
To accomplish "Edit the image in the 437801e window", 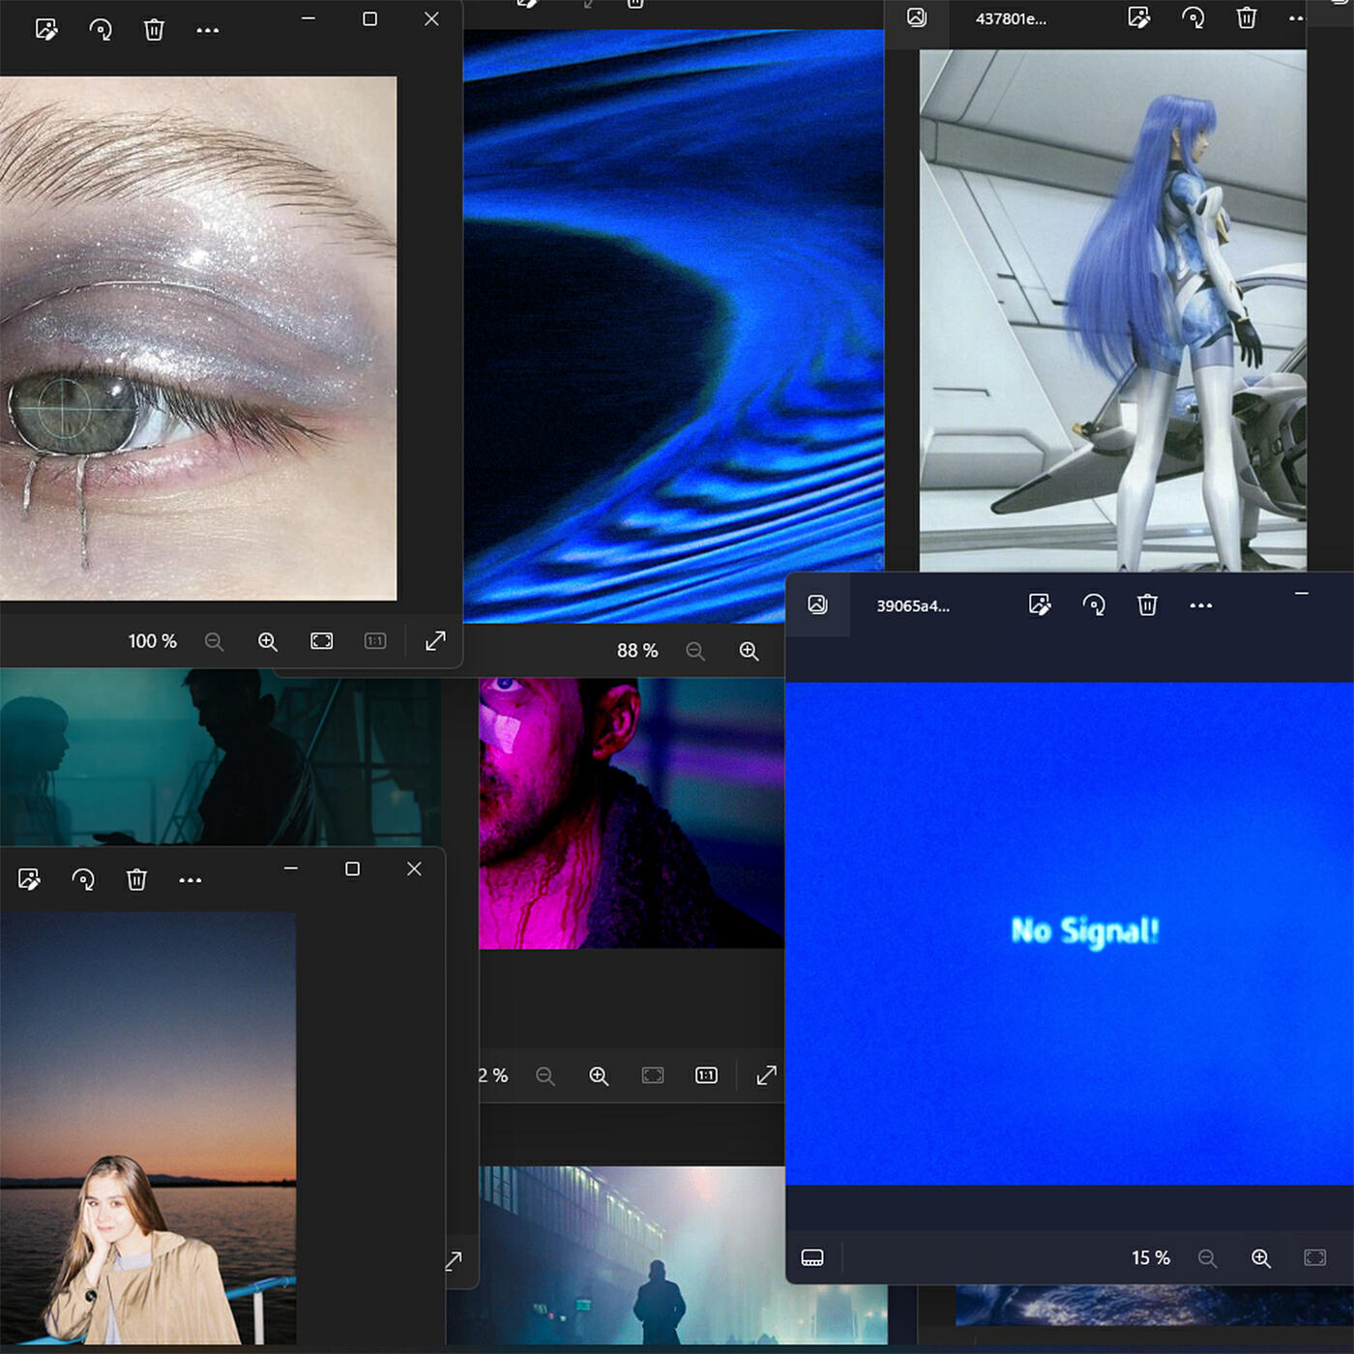I will click(1139, 18).
